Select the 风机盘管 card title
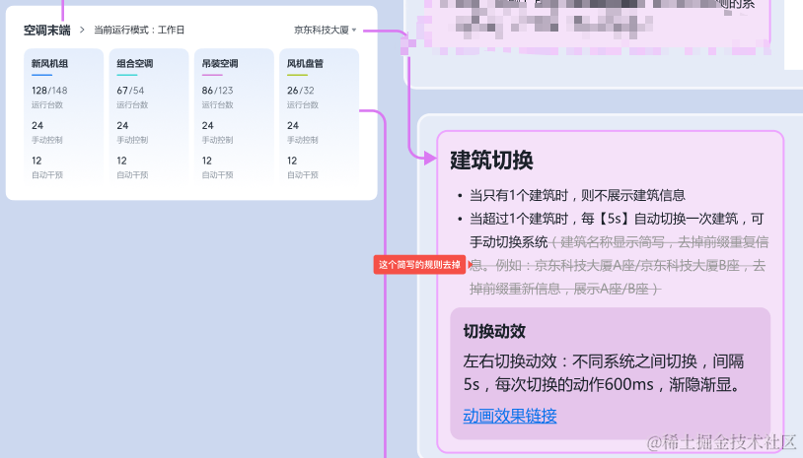Image resolution: width=803 pixels, height=458 pixels. (x=305, y=64)
